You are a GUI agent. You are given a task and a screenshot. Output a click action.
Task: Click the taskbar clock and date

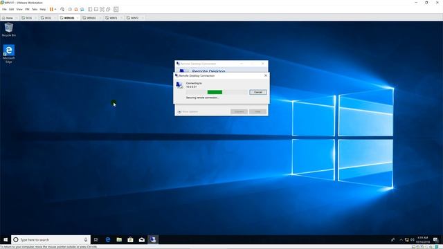pyautogui.click(x=423, y=240)
